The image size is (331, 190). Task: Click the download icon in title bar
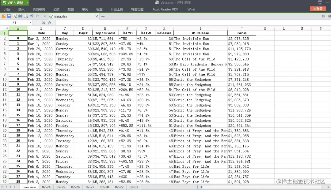320,2
